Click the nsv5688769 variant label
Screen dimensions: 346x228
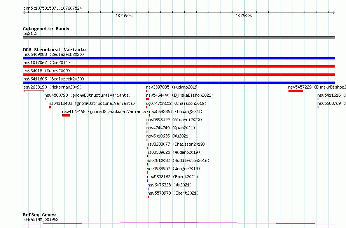(x=332, y=103)
